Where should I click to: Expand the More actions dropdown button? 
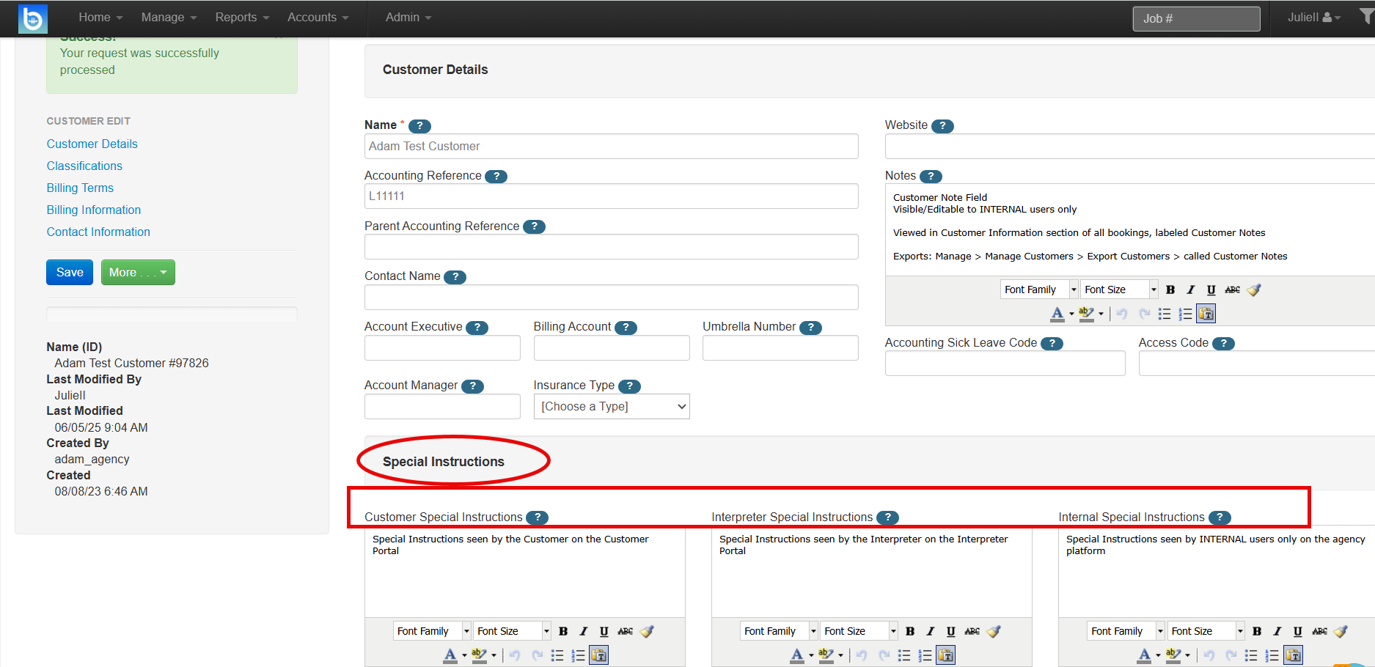[x=138, y=273]
